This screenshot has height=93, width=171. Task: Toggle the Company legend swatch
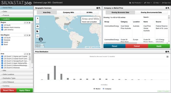pos(103,89)
